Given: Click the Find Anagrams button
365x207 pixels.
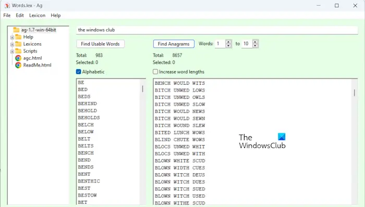Looking at the screenshot, I should 174,44.
